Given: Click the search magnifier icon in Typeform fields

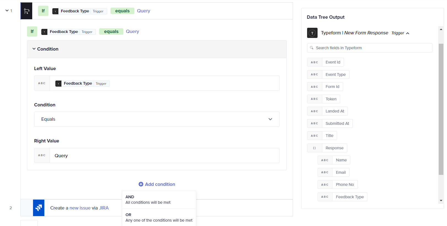Looking at the screenshot, I should [311, 48].
